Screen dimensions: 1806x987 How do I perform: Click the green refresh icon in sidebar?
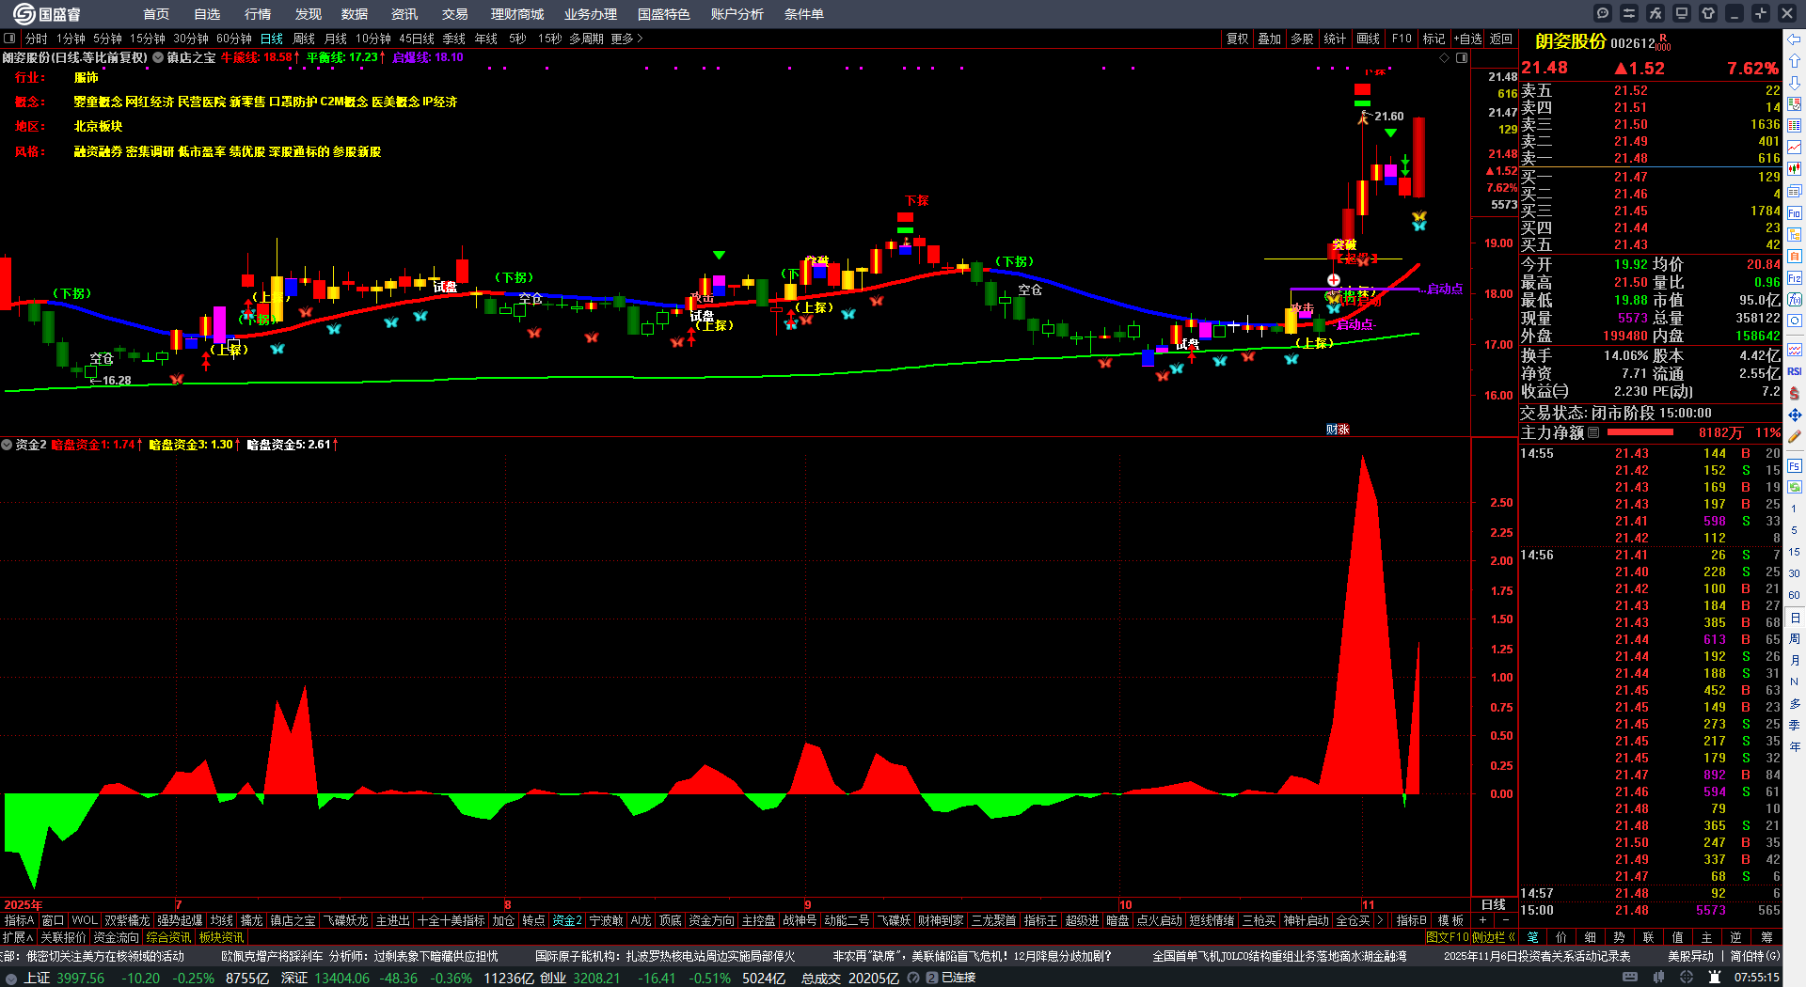[x=1795, y=487]
